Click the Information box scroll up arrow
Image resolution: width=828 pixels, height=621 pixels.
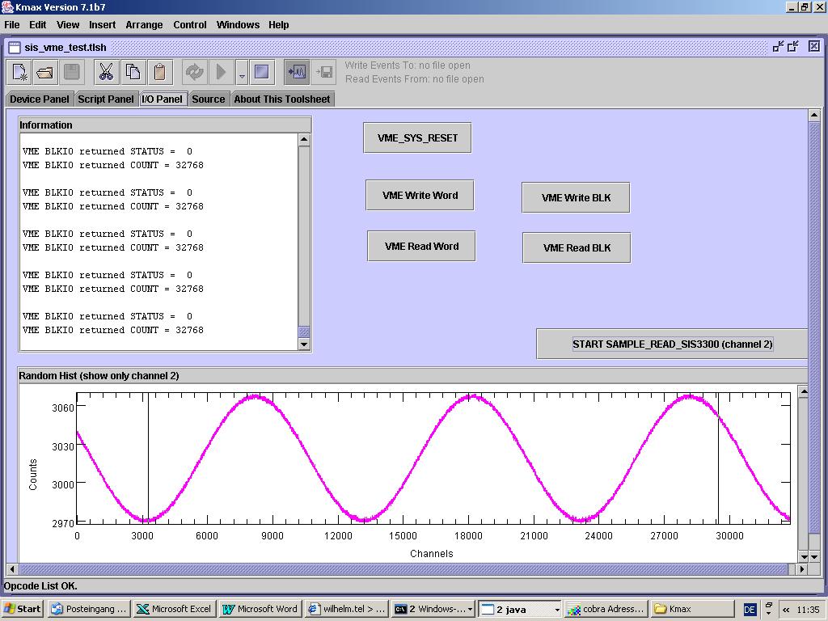(304, 139)
